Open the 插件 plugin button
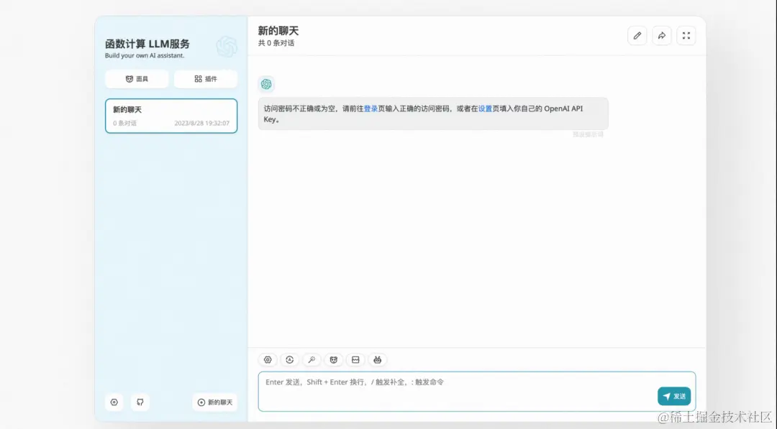 (x=206, y=79)
